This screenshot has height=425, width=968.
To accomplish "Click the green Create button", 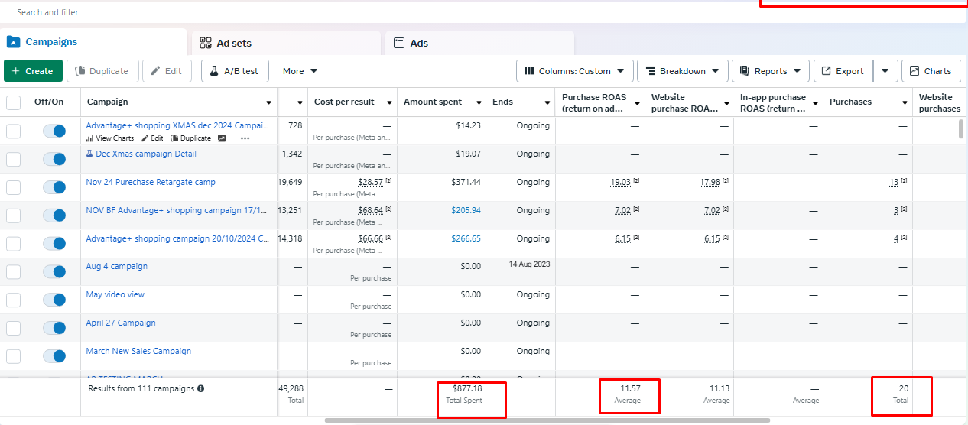I will coord(33,71).
